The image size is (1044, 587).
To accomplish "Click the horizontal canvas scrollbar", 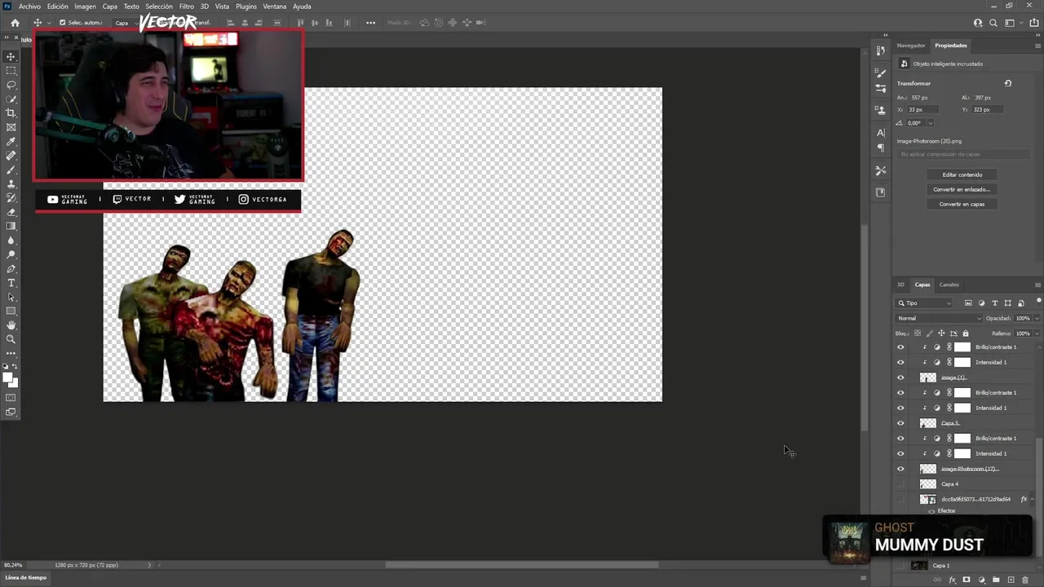I will (521, 564).
